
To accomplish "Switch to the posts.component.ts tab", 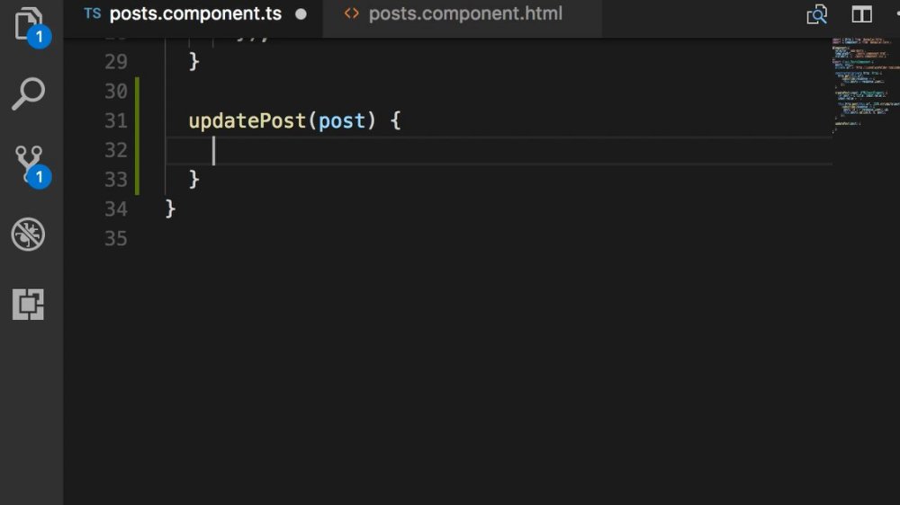I will click(194, 14).
